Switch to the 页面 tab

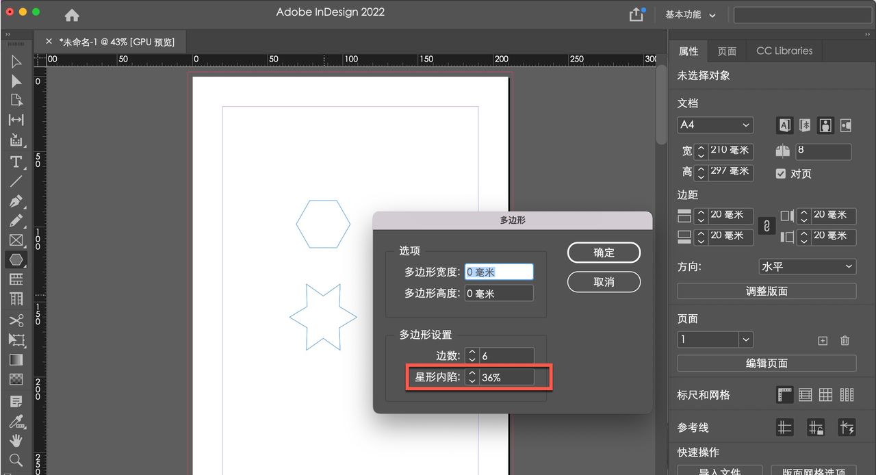point(727,51)
